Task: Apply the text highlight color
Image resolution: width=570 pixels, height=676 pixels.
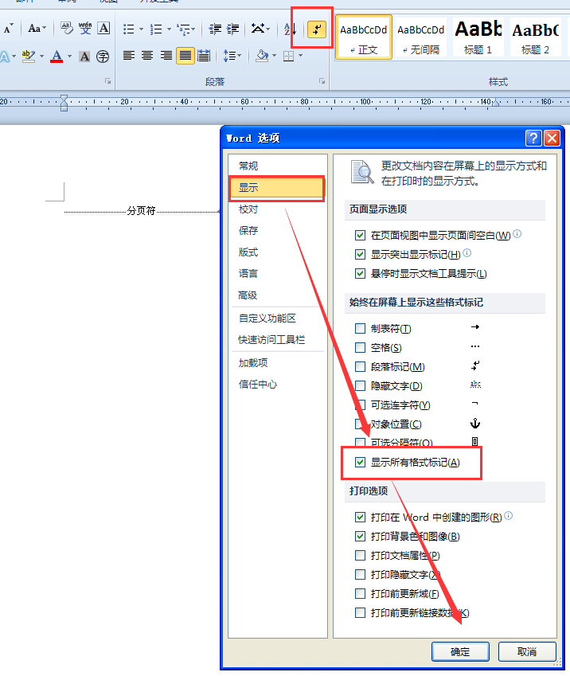Action: click(29, 57)
